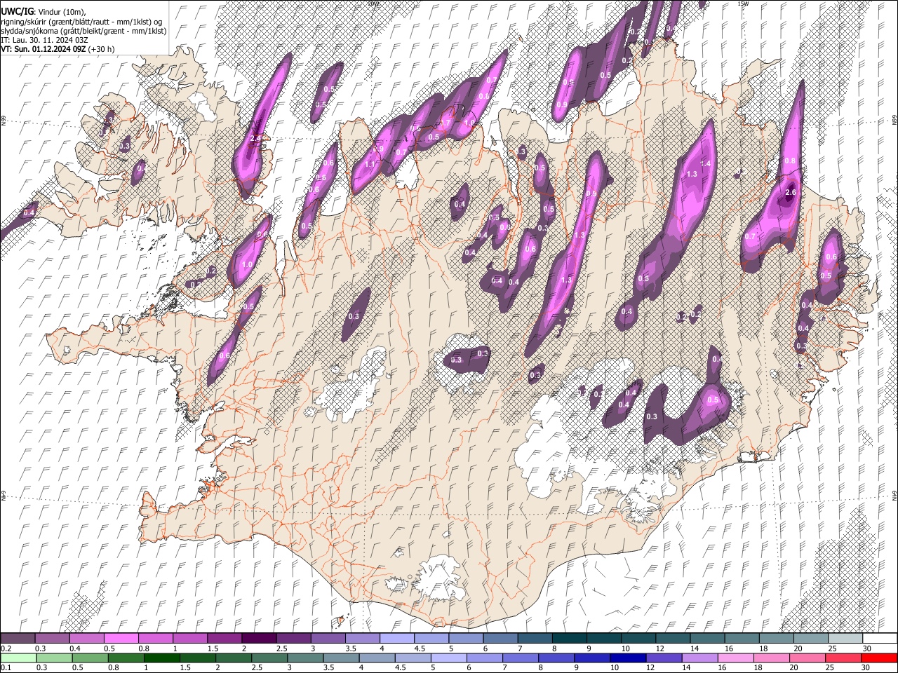Click the 'VT: Sun. 01.12.2024 09Z' valid time
The image size is (898, 673).
(x=43, y=49)
